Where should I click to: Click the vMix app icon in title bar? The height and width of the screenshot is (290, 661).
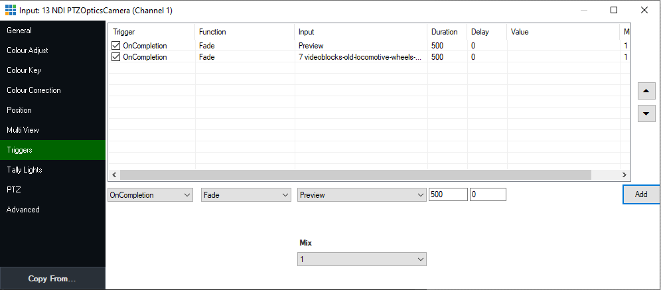click(x=11, y=10)
